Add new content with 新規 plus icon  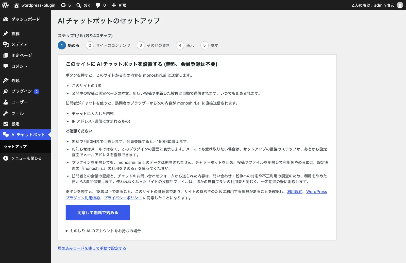pyautogui.click(x=119, y=5)
